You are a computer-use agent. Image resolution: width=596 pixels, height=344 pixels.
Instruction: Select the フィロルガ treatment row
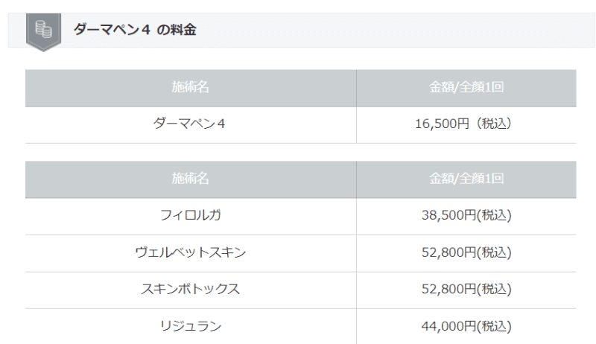tap(301, 216)
